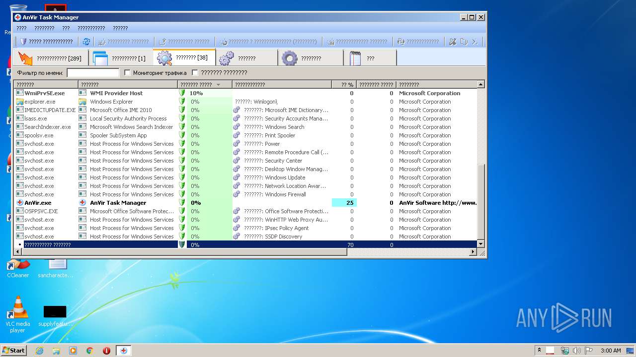Select the AnVir.exe process row

tap(245, 203)
